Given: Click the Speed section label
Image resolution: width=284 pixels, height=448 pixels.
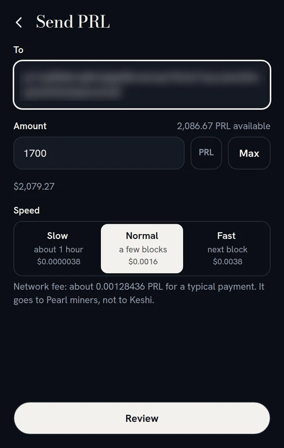Looking at the screenshot, I should tap(27, 211).
